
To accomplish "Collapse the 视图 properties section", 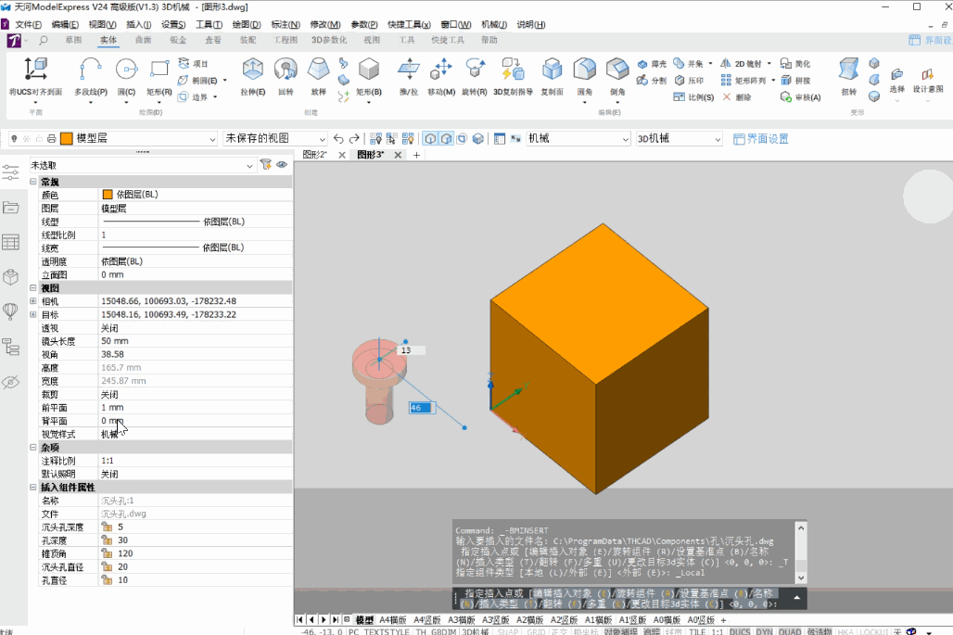I will click(x=33, y=288).
